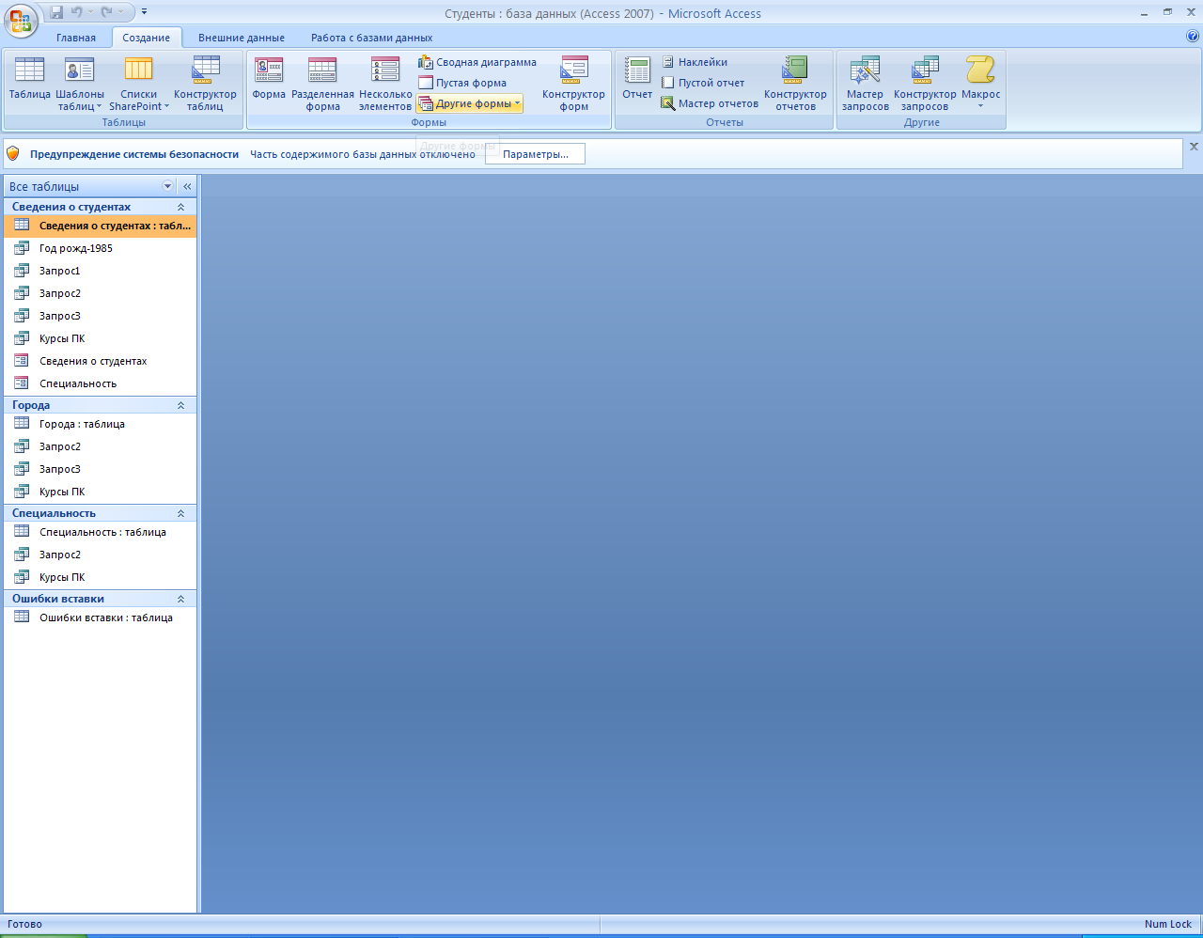
Task: Customize Quick Access Toolbar dropdown
Action: coord(144,12)
